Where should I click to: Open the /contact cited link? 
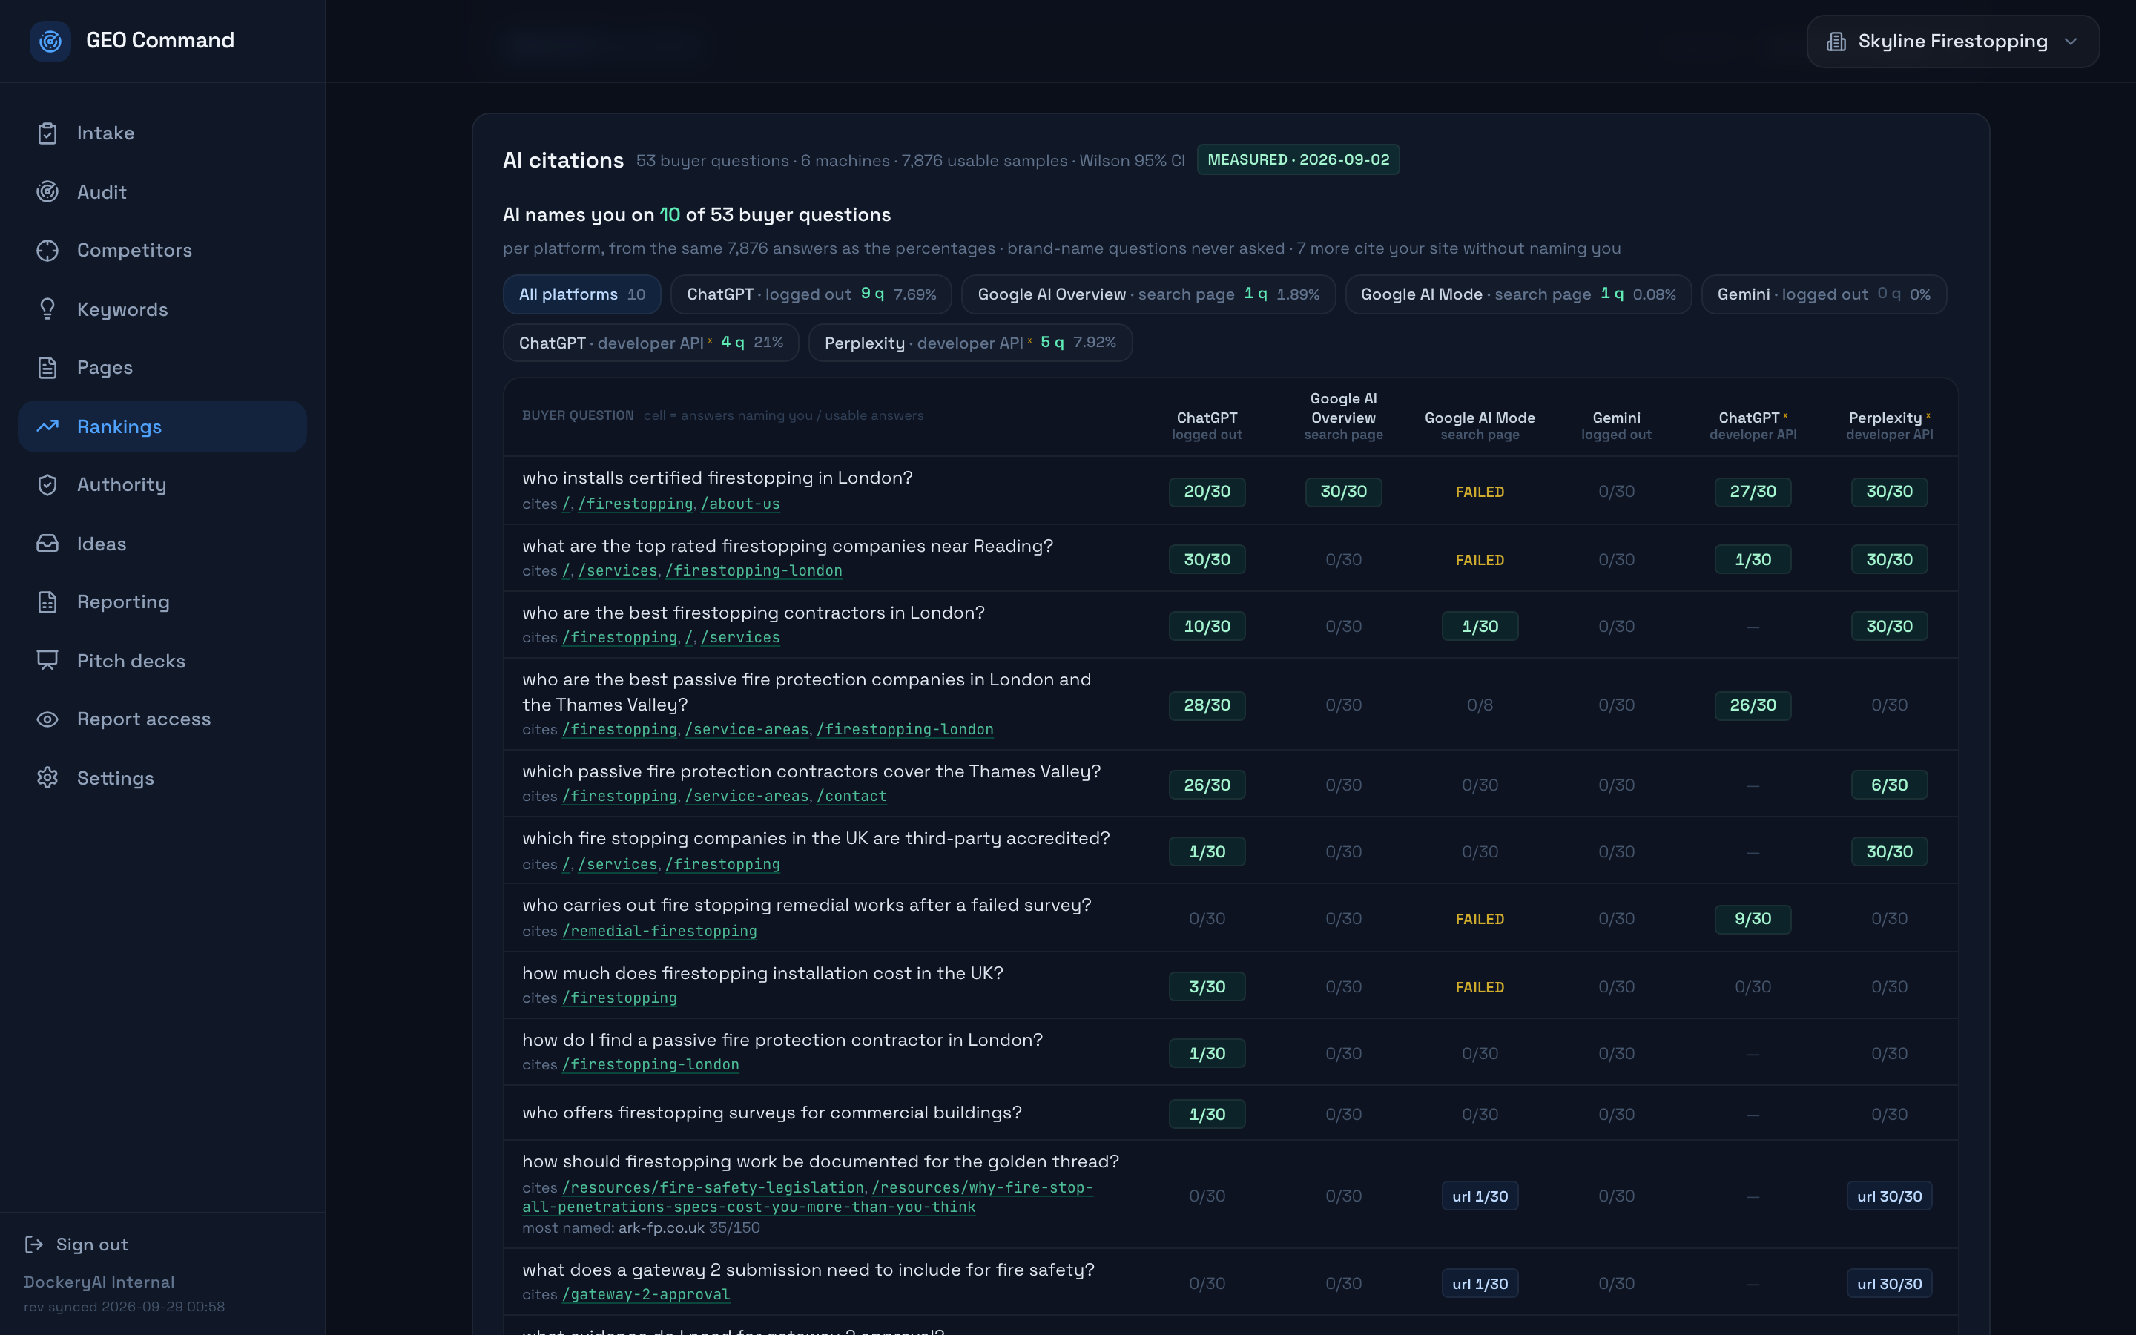click(x=851, y=797)
